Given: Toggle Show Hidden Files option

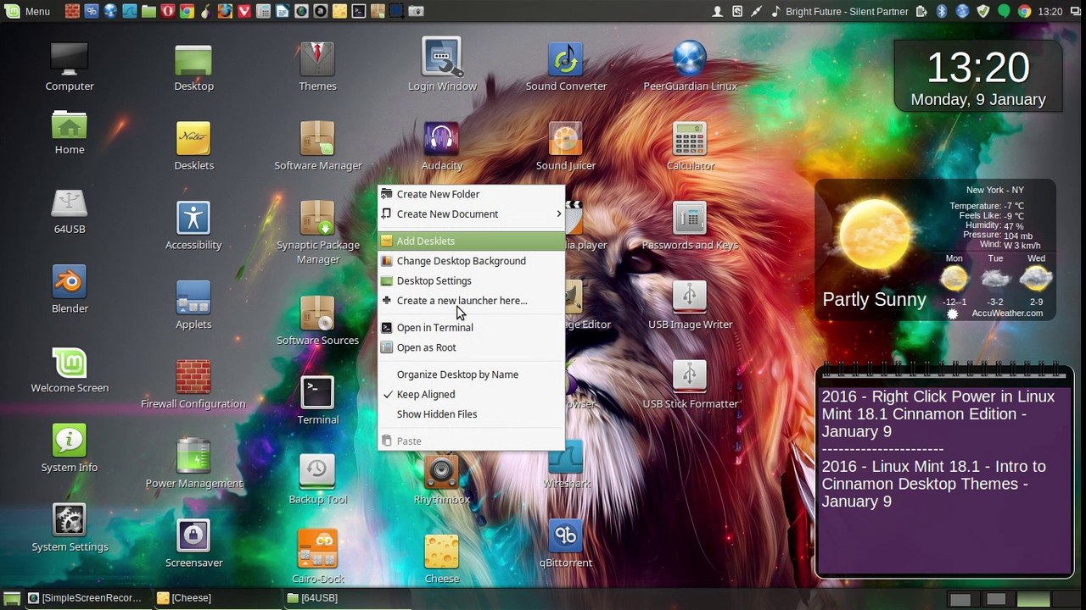Looking at the screenshot, I should [x=437, y=414].
